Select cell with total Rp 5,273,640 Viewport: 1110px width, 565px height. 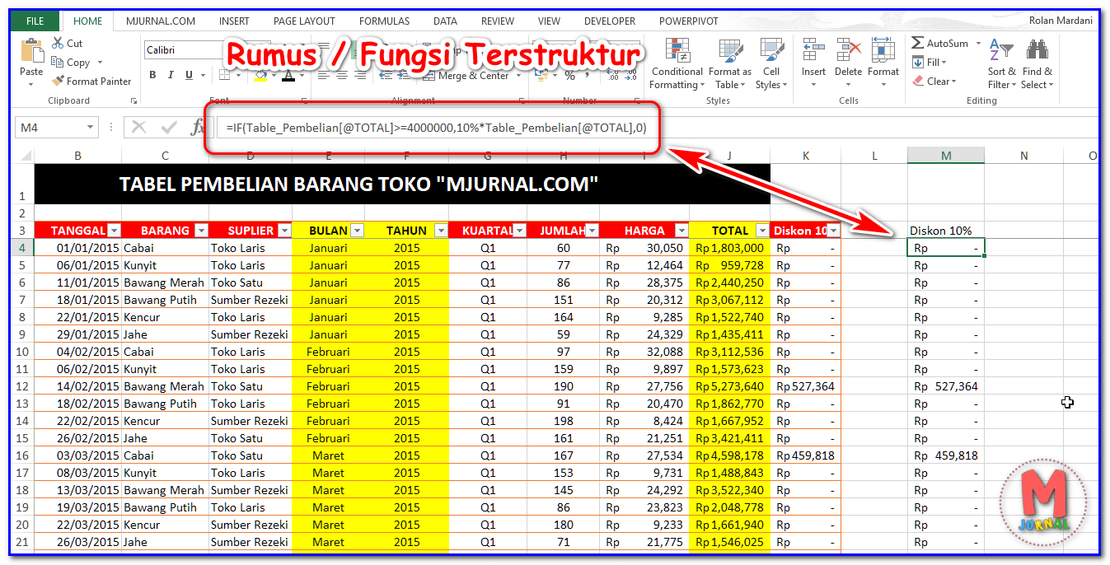click(729, 386)
